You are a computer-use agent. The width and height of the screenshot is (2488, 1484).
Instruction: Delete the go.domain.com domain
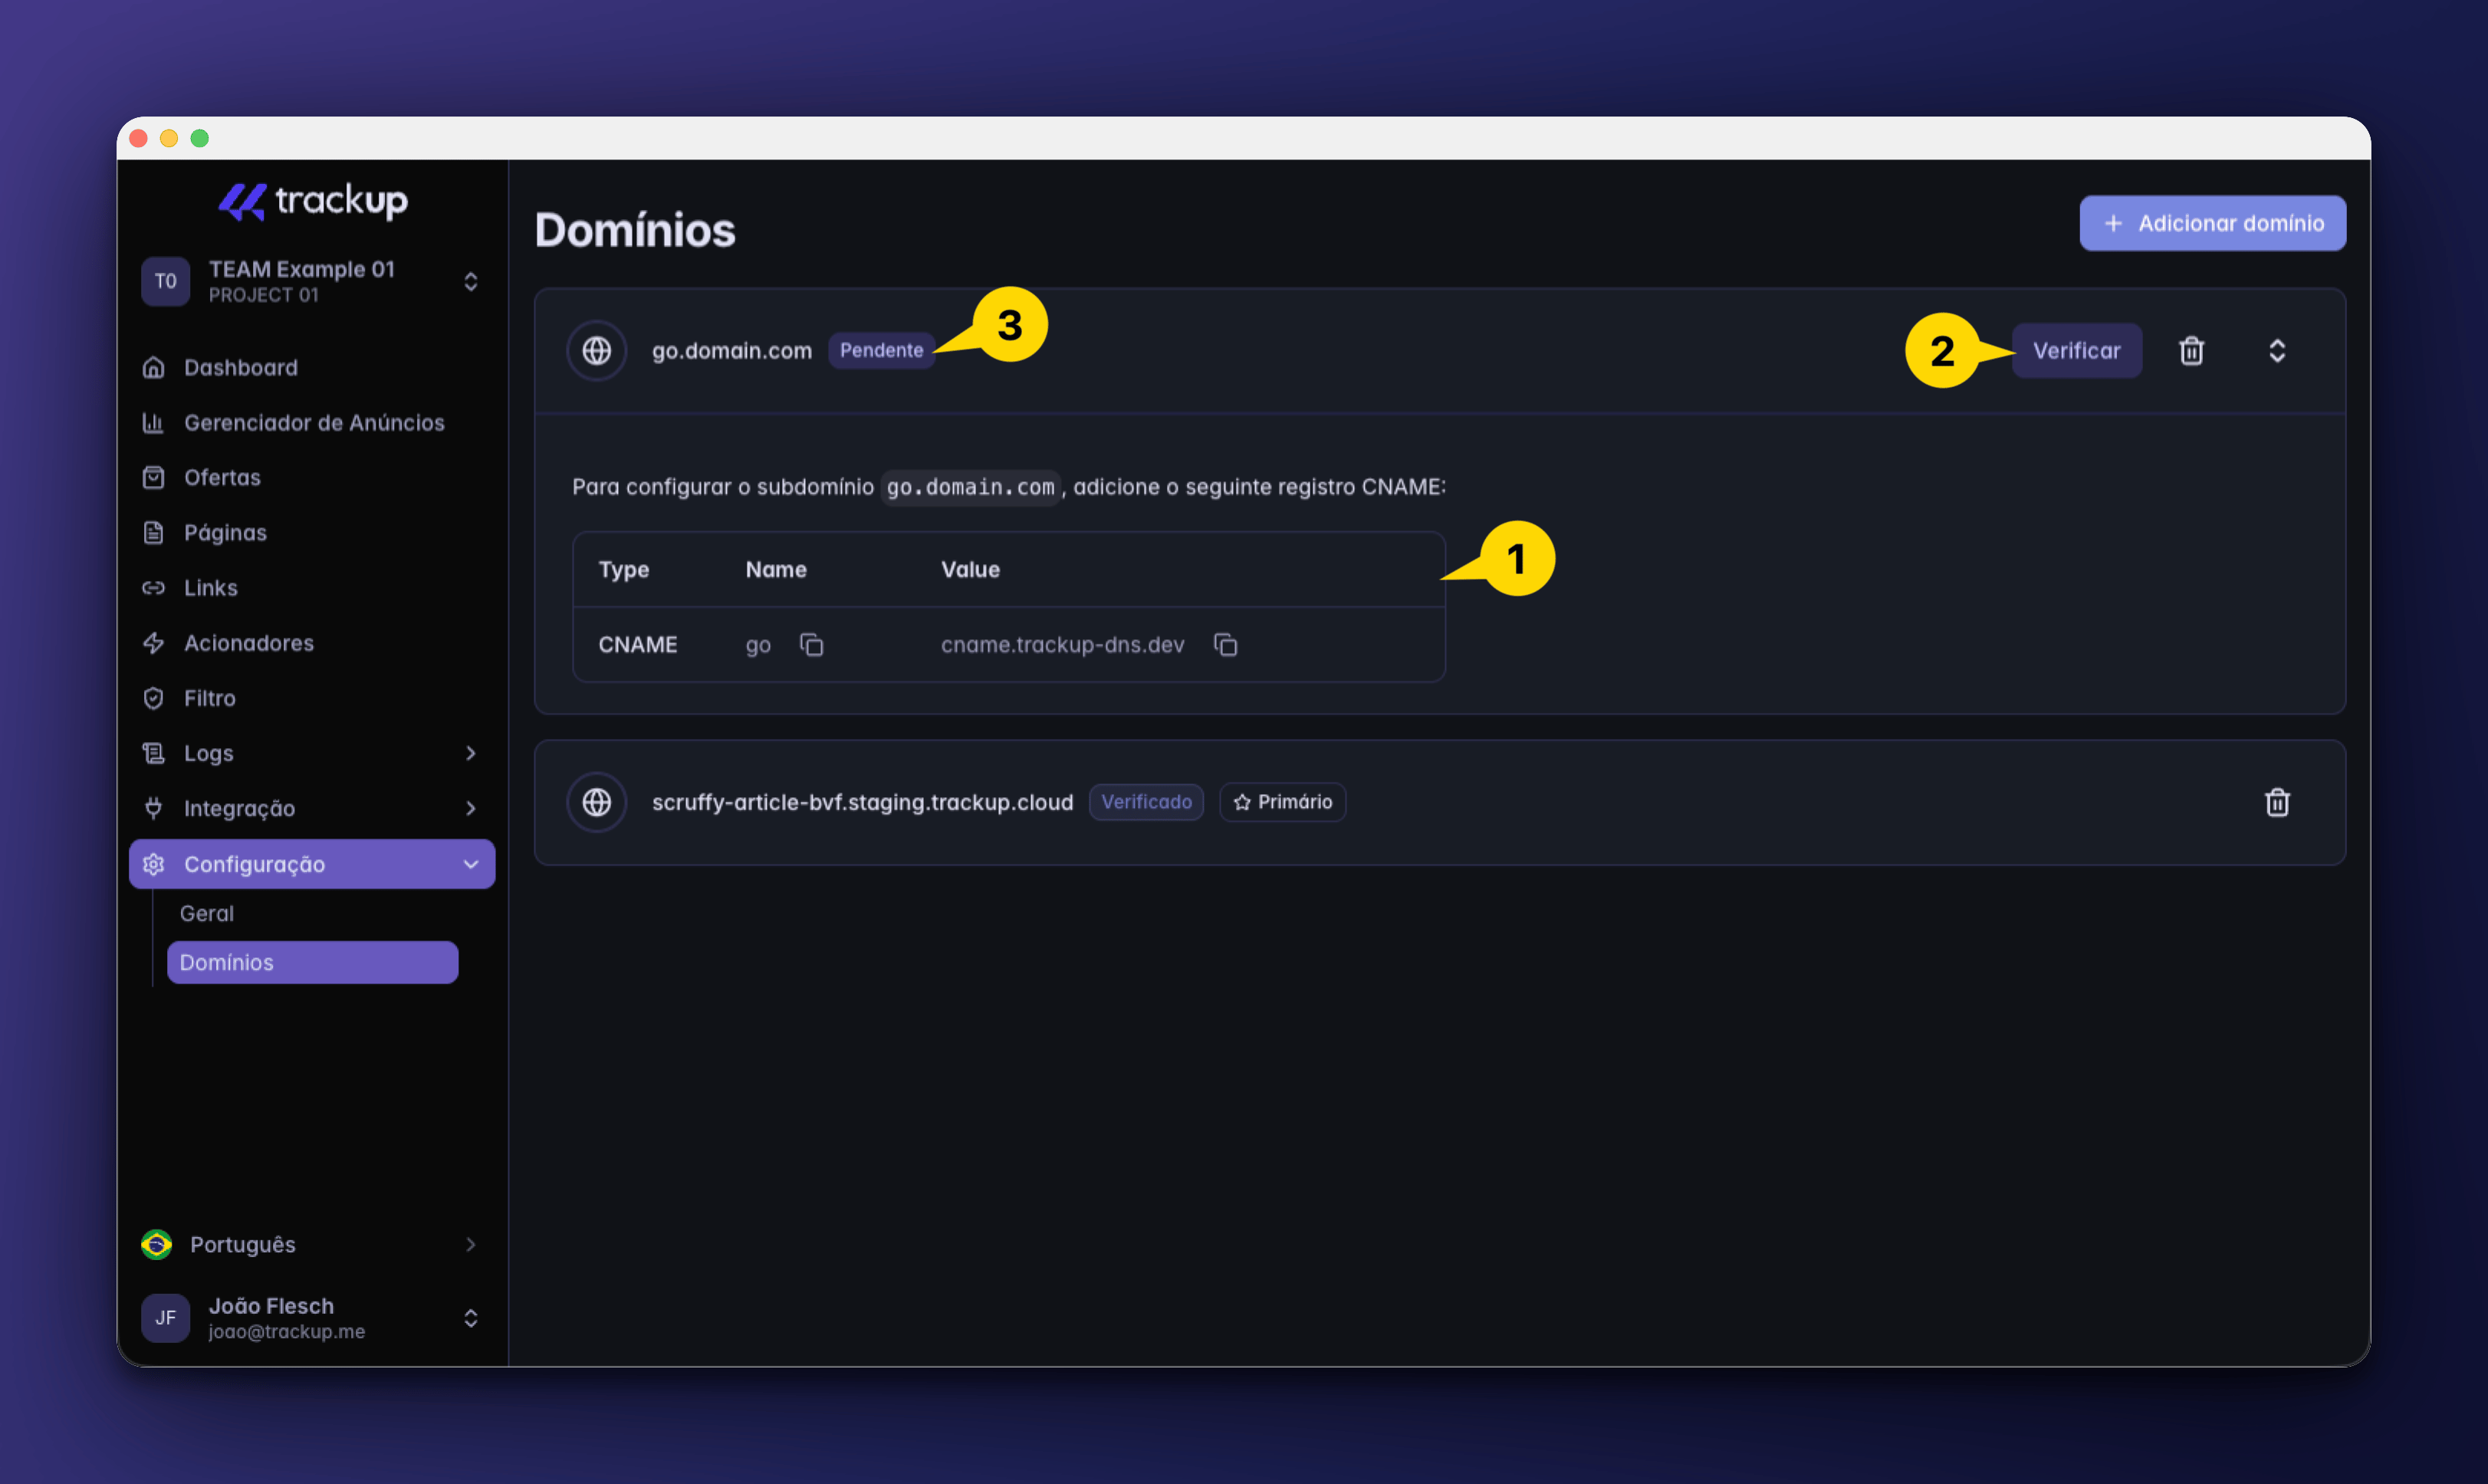(2191, 351)
